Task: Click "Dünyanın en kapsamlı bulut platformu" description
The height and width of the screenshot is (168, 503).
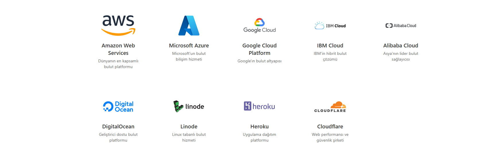Action: point(118,64)
